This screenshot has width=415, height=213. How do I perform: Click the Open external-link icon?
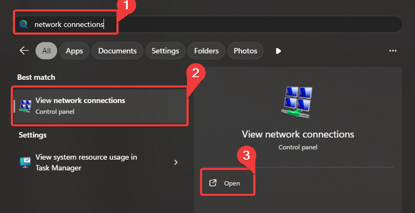pyautogui.click(x=213, y=183)
